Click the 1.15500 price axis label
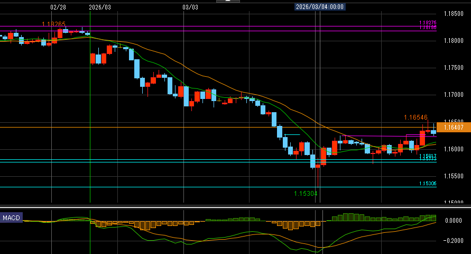Screen dimensions: 471x254 (454, 176)
